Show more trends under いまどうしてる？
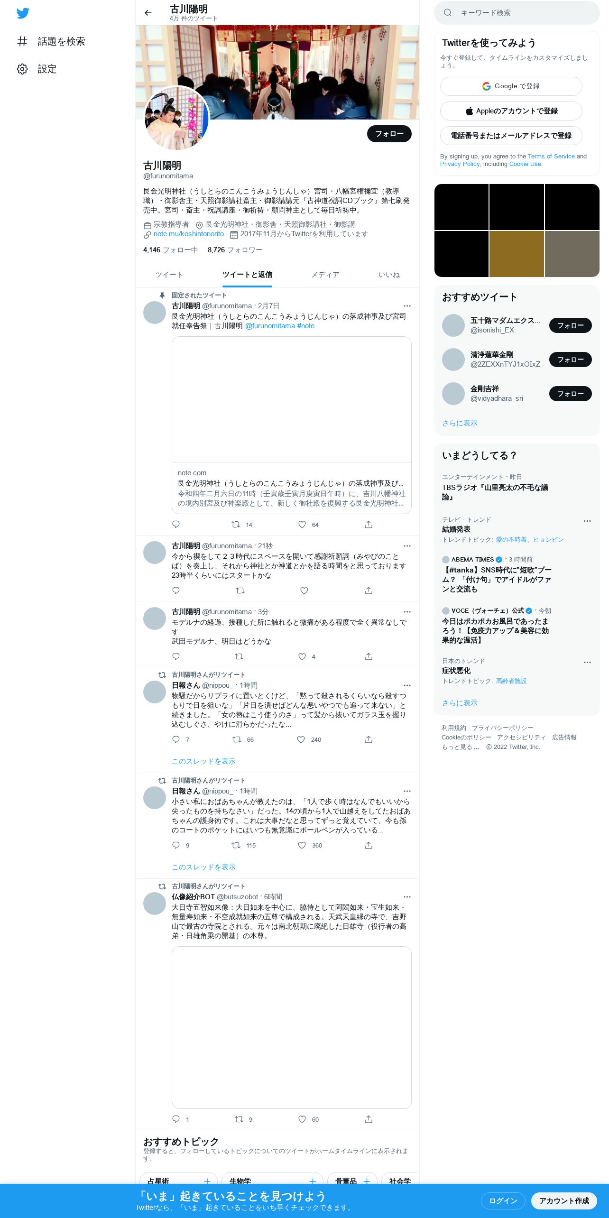Image resolution: width=609 pixels, height=1218 pixels. click(x=460, y=703)
